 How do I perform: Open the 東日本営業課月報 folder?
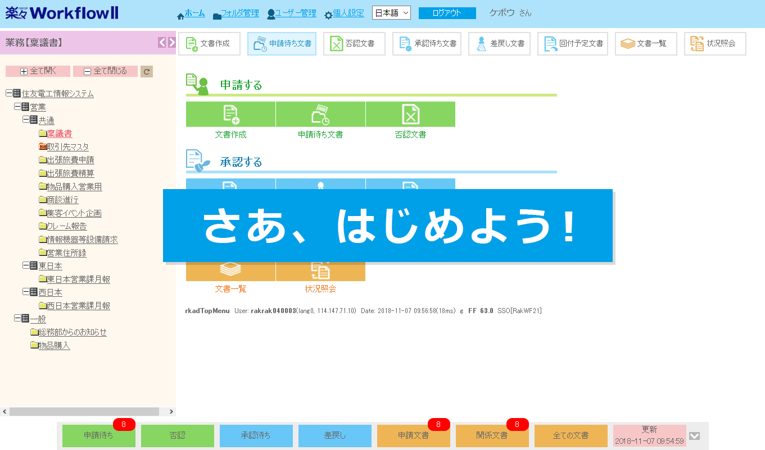[x=78, y=279]
